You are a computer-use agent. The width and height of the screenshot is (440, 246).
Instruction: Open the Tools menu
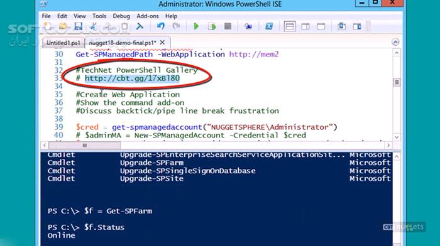tap(99, 16)
